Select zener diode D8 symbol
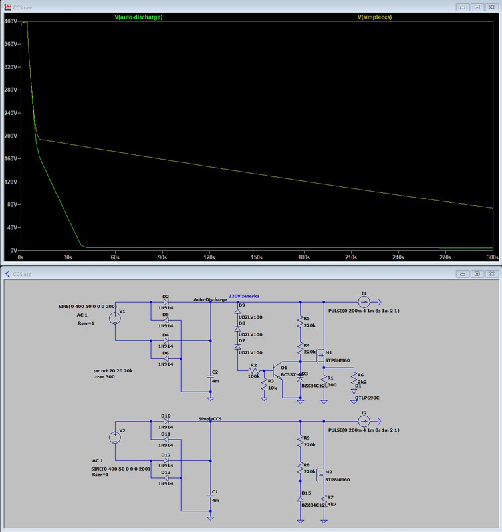 (238, 329)
